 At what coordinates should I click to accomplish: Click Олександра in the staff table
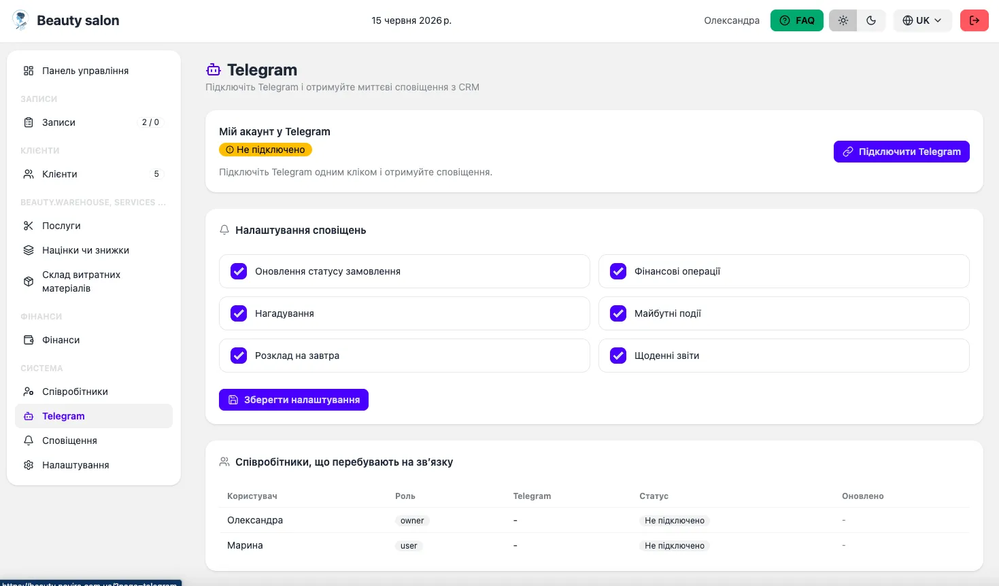pos(255,520)
